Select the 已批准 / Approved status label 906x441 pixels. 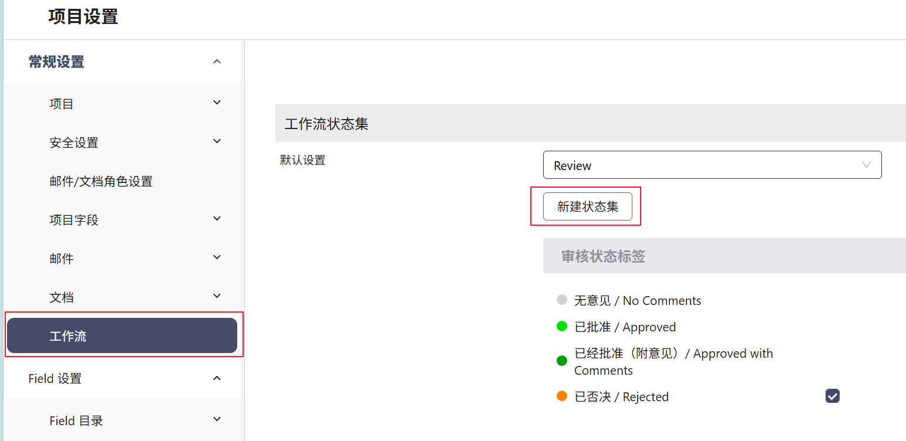pos(625,327)
